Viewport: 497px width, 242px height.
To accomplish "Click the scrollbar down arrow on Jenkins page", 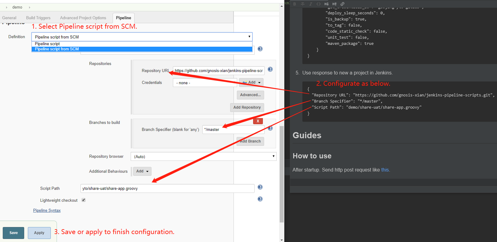I will pos(282,240).
